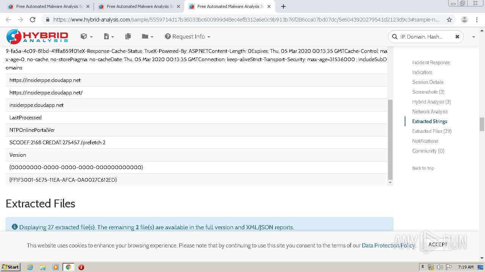Open media player from taskbar

[x=56, y=267]
